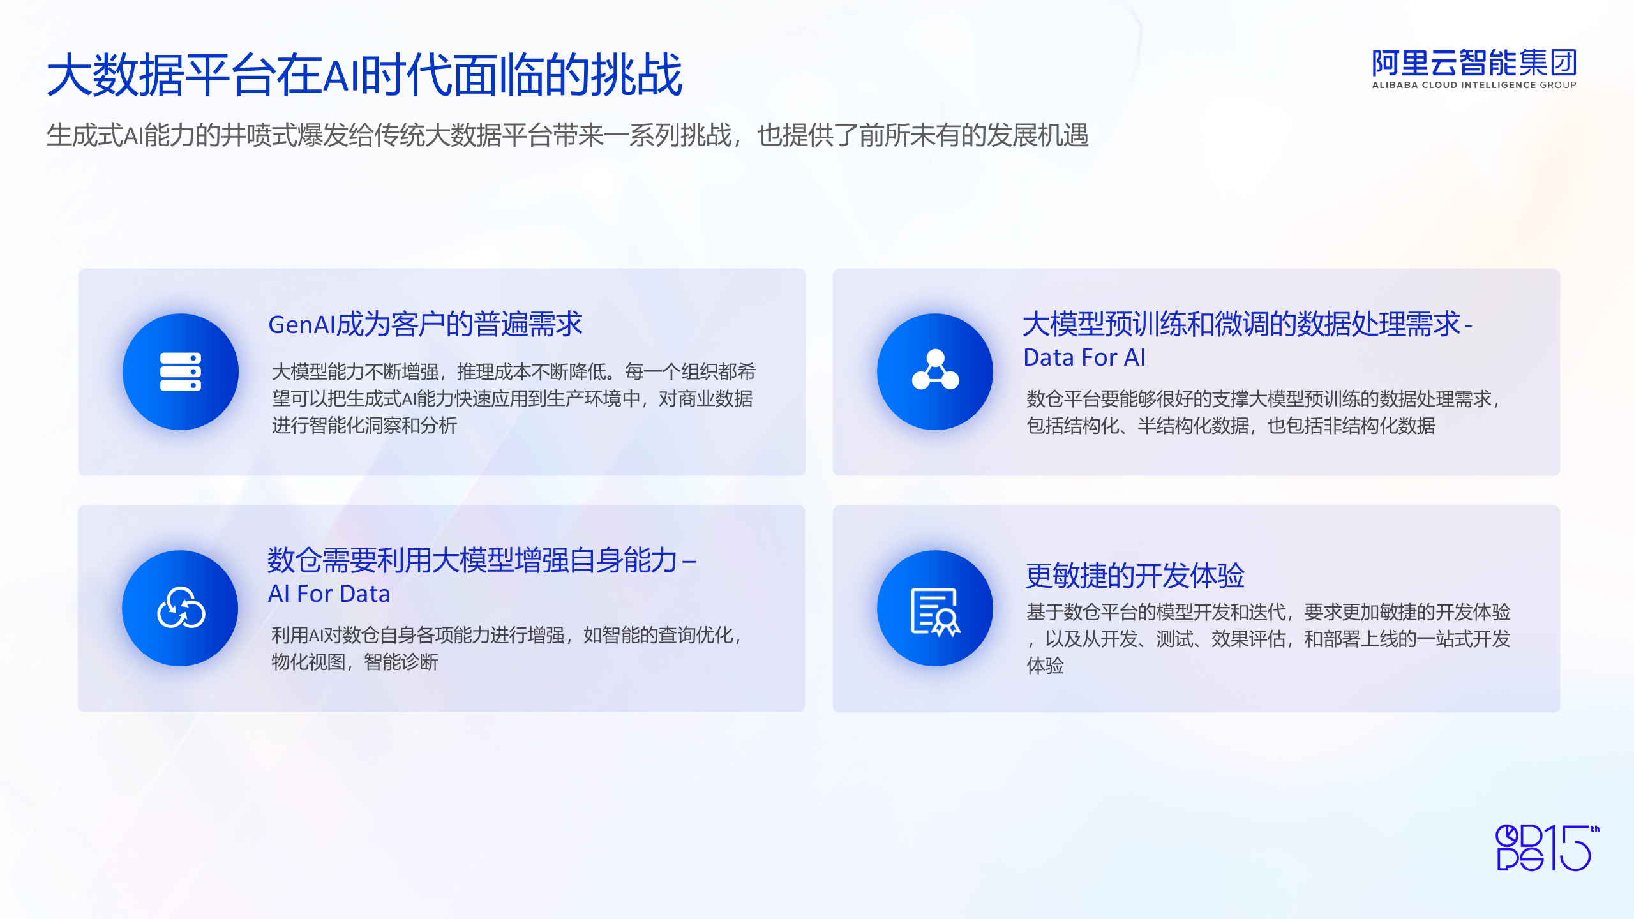Click the subtitle about 生成式AI能力的井喷式爆发
The image size is (1634, 919).
567,135
